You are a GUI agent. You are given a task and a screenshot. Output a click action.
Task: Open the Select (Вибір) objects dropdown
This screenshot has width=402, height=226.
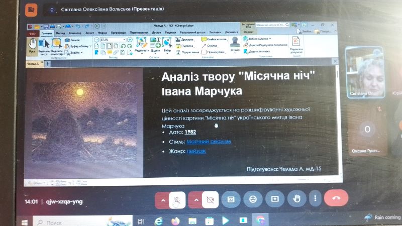tap(167, 45)
